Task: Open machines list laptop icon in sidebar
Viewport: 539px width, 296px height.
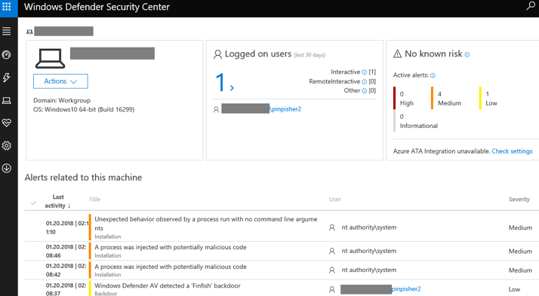Action: pos(7,100)
